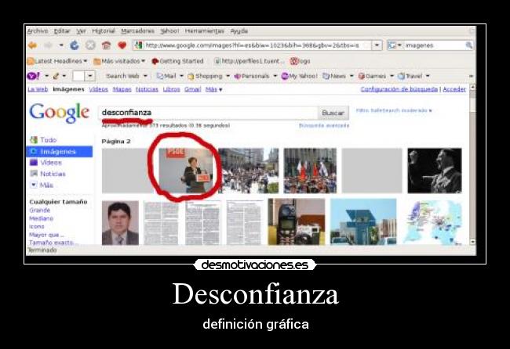Open the dropdown next to Search Web
This screenshot has height=349, width=510.
[x=145, y=76]
